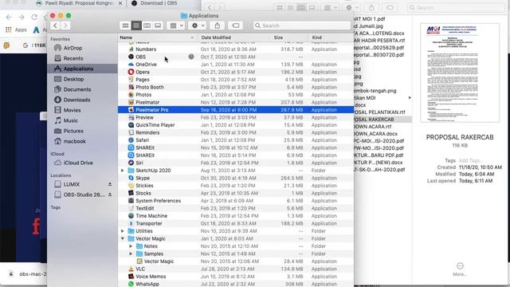Switch Applications window to column view
Screen dimensions: 510x287
tap(147, 26)
